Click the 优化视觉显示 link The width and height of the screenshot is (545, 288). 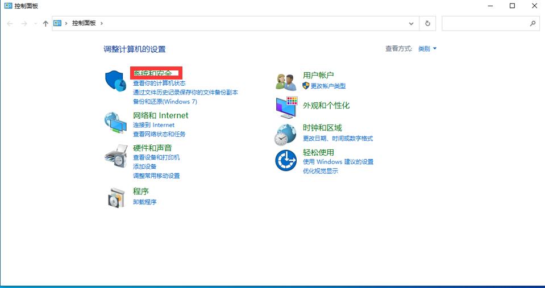(x=321, y=171)
